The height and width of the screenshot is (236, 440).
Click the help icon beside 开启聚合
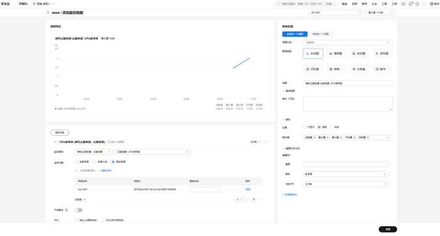point(67,210)
